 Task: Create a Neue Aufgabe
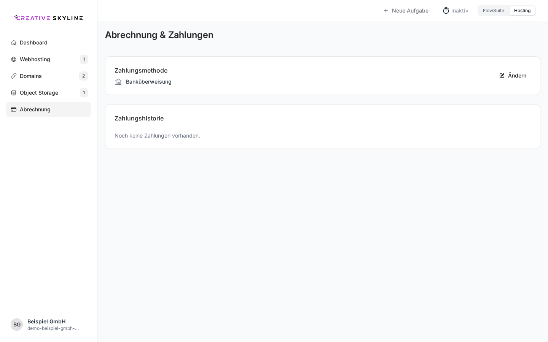coord(406,11)
